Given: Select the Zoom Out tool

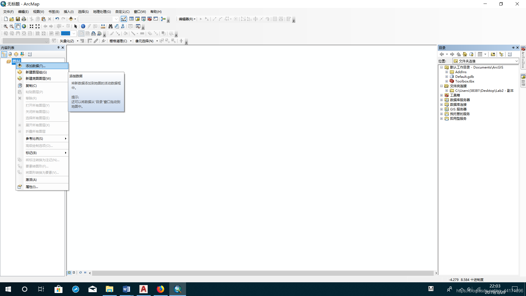Looking at the screenshot, I should click(12, 26).
